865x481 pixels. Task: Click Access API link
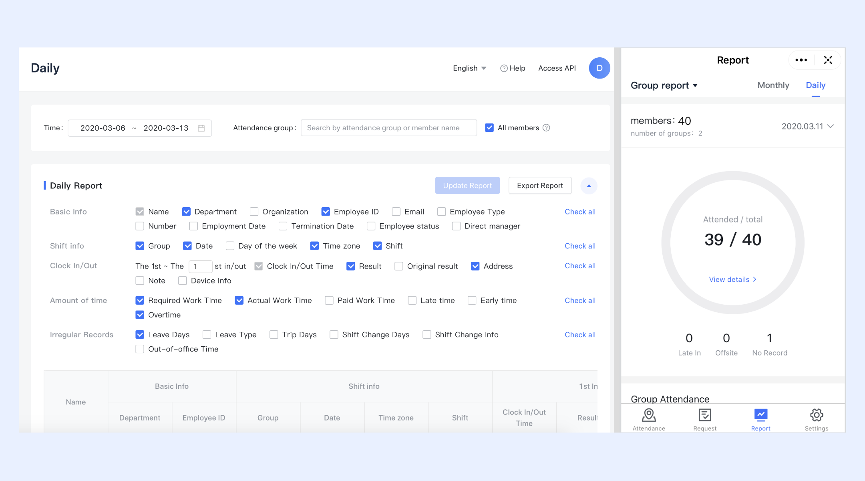pyautogui.click(x=557, y=68)
